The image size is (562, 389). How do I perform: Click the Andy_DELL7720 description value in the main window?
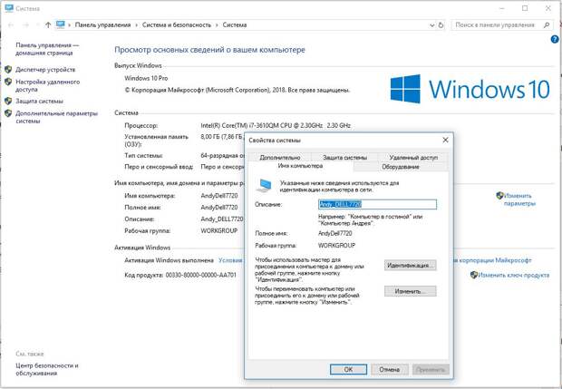coord(222,219)
